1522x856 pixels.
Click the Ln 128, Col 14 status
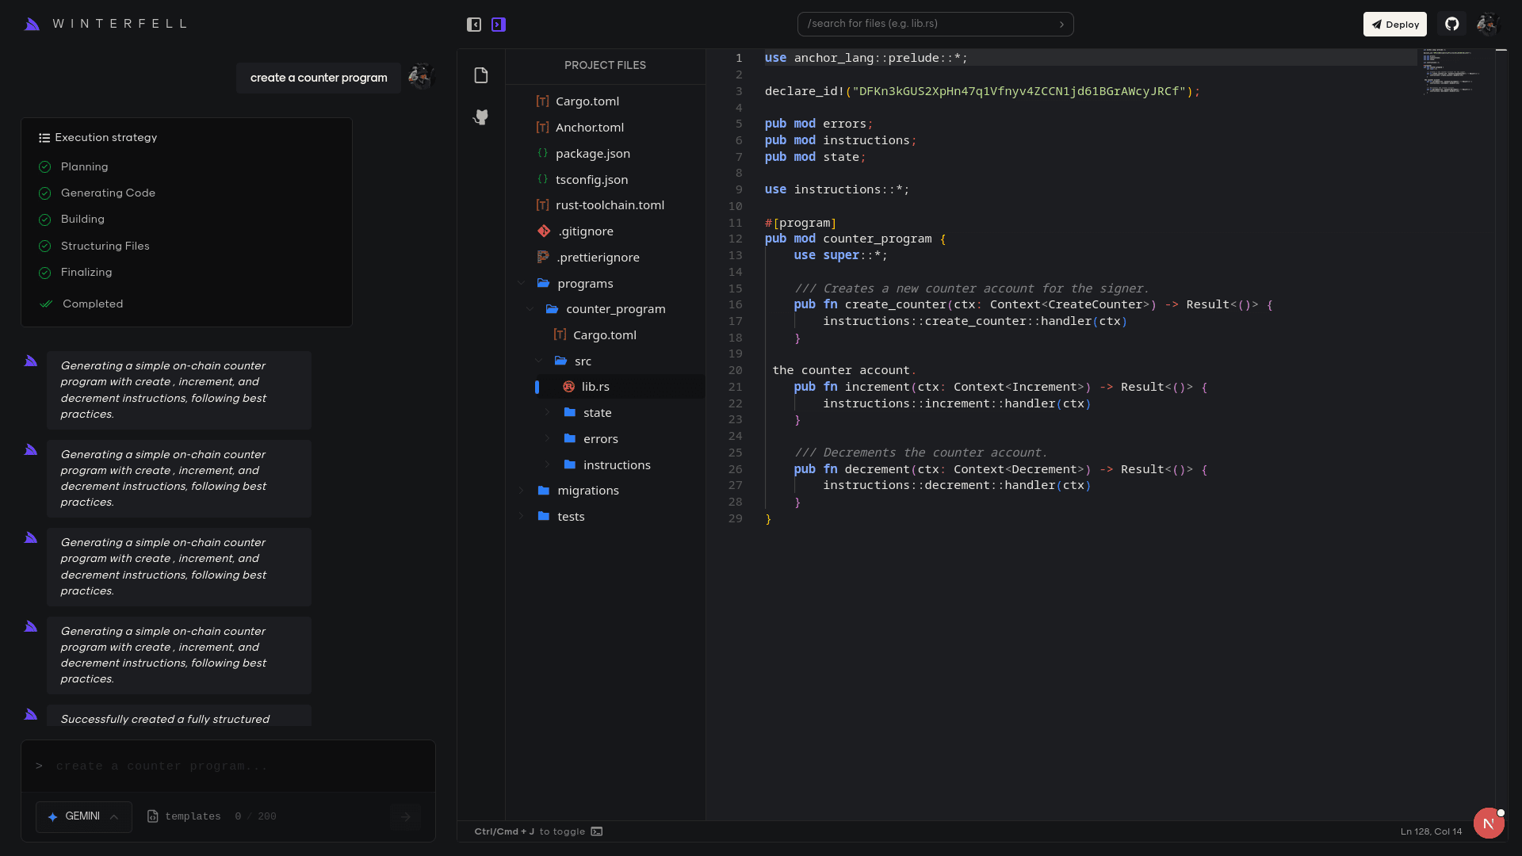pos(1431,831)
